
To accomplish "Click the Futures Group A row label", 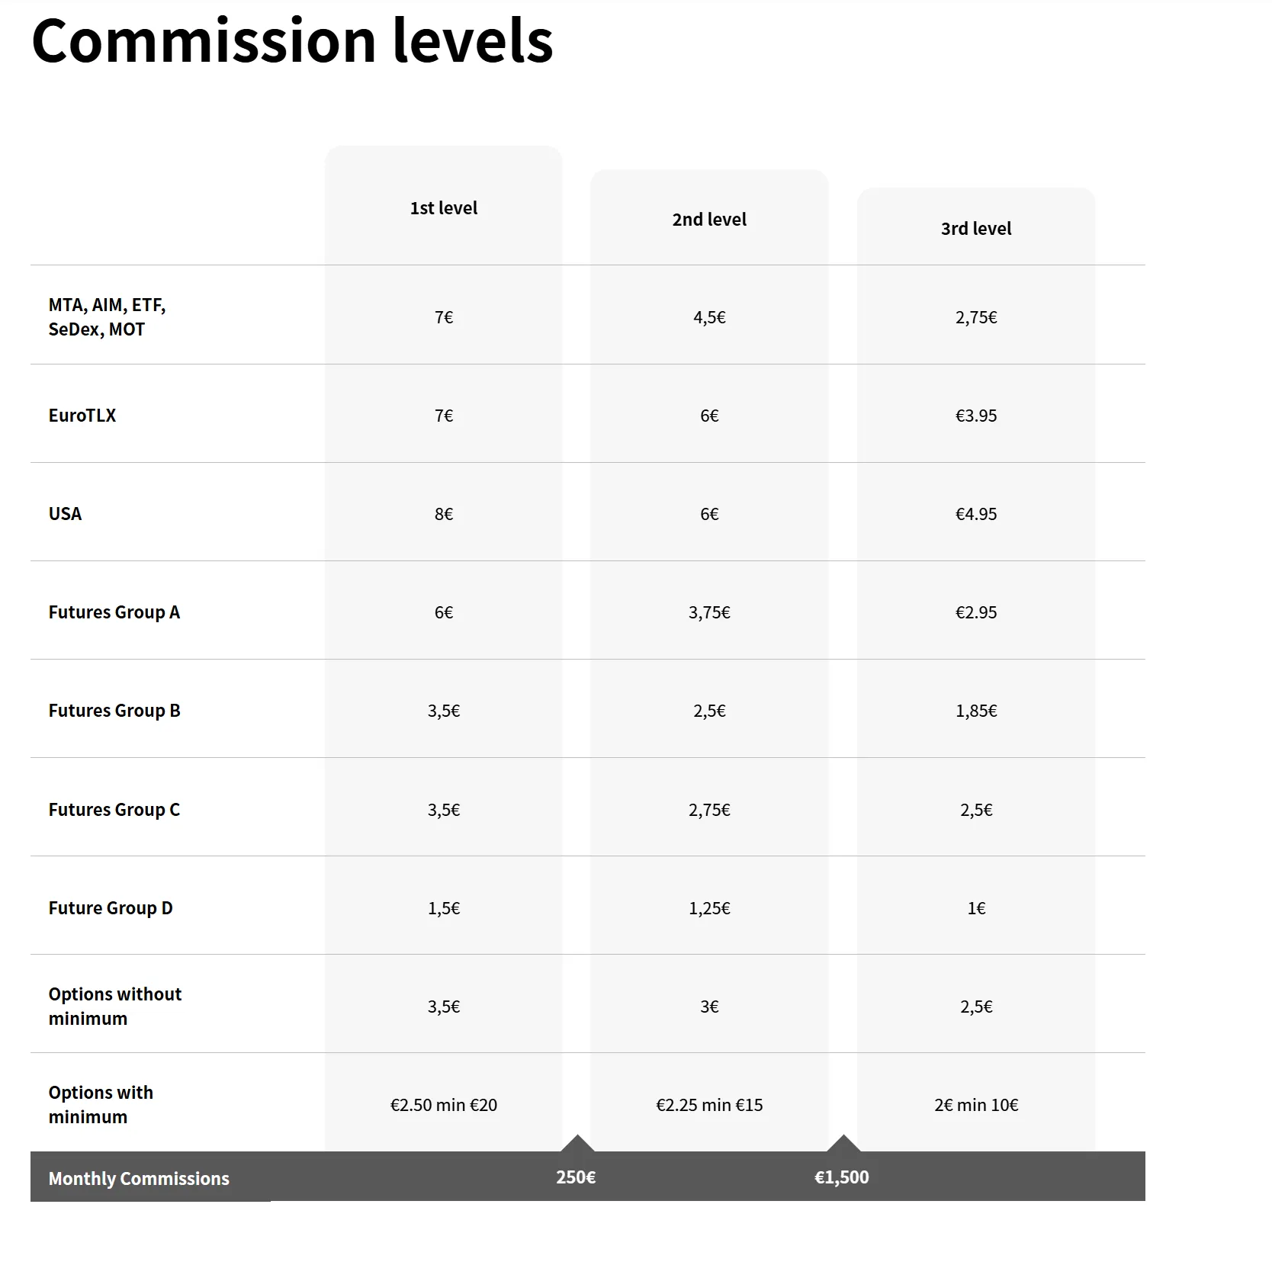I will tap(114, 612).
